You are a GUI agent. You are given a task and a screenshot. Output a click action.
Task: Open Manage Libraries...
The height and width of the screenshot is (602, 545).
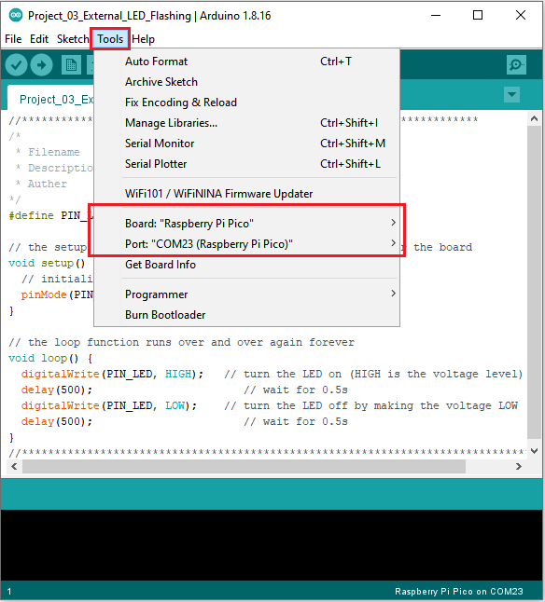247,123
